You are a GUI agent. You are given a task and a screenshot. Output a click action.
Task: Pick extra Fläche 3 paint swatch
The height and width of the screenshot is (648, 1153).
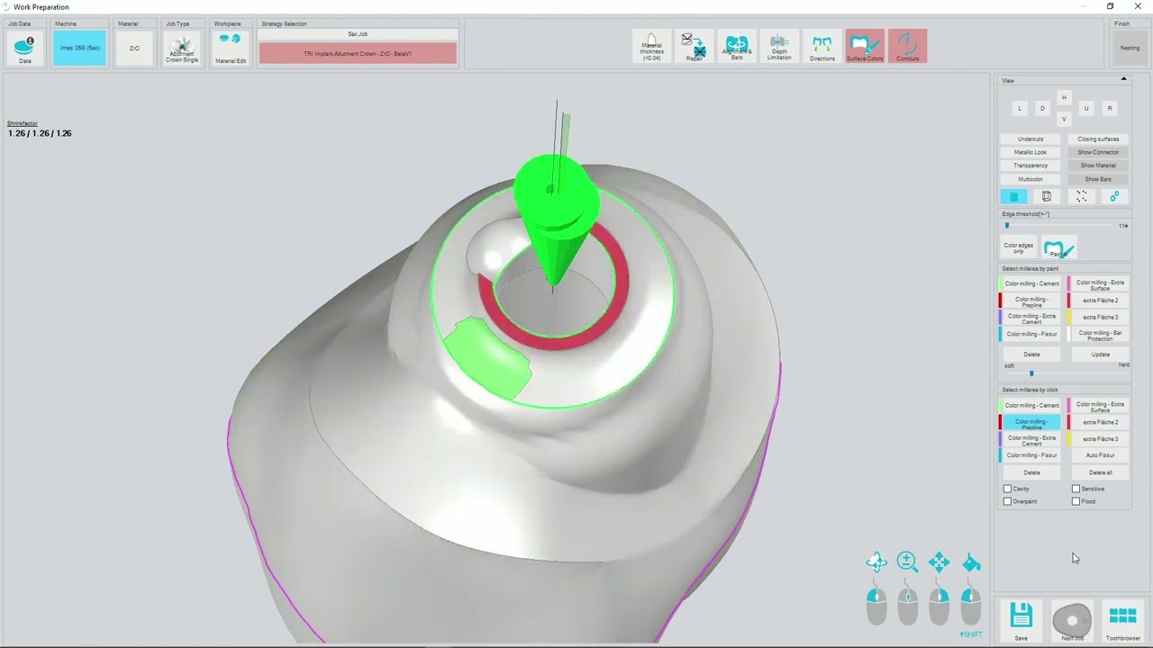point(1098,317)
